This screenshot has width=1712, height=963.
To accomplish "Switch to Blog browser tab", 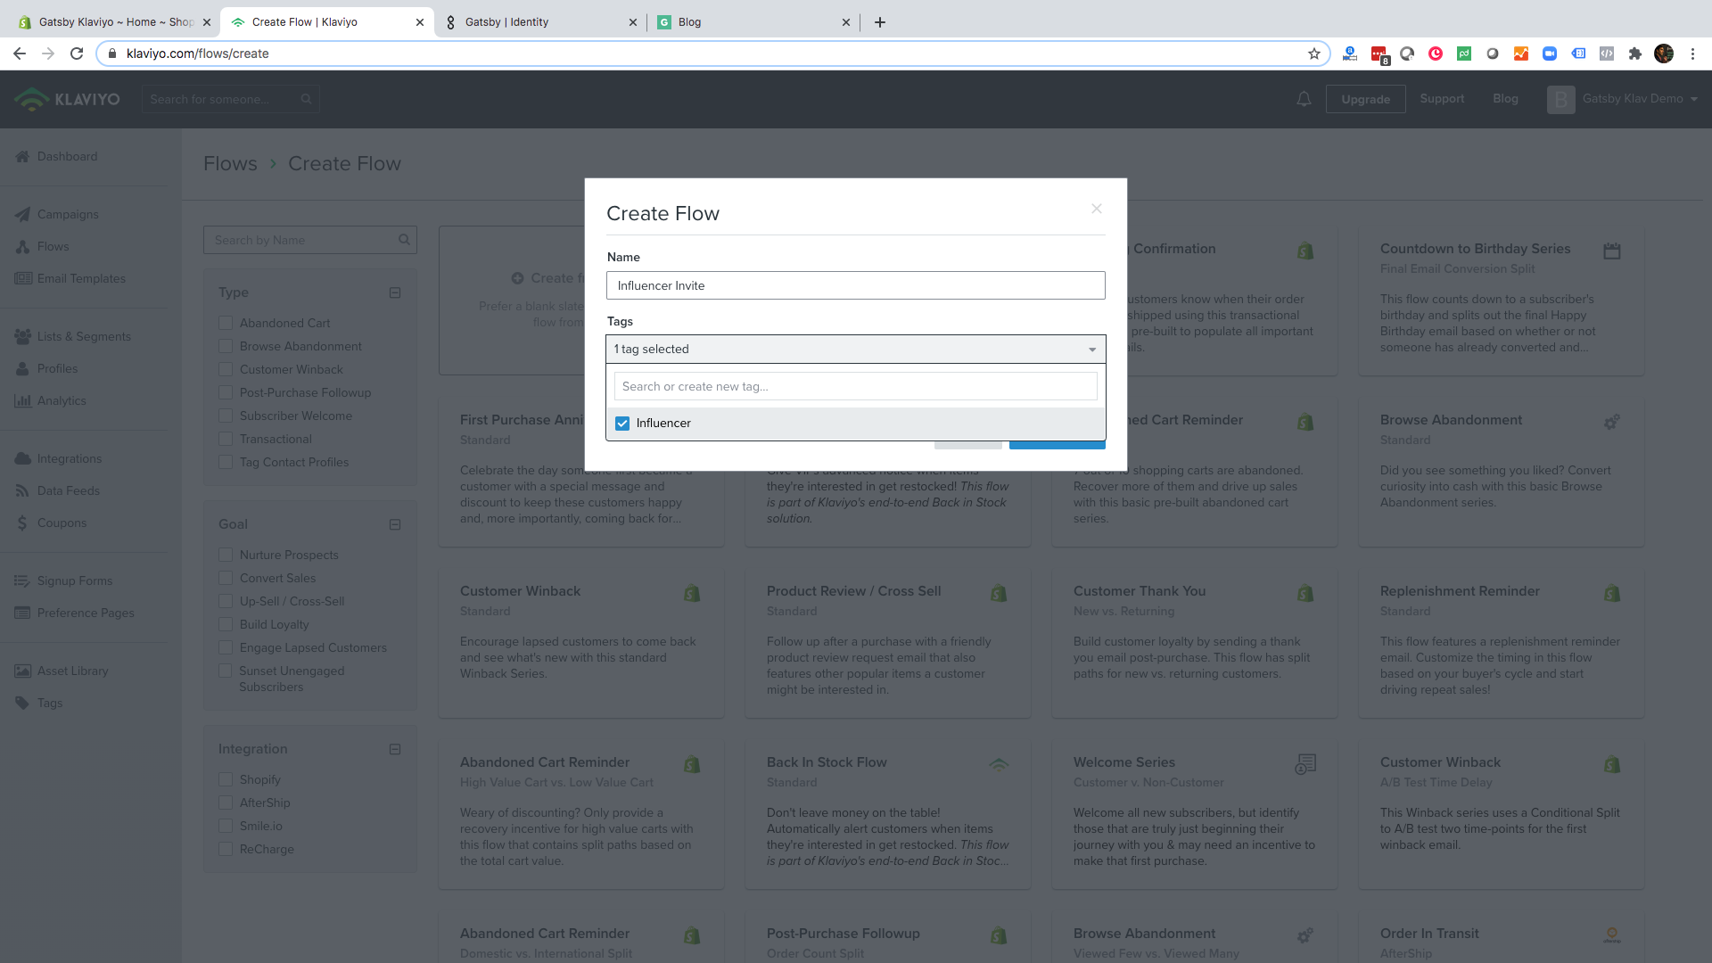I will [753, 22].
